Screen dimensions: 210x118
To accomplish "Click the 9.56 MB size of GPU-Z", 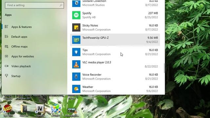I will click(x=153, y=38).
